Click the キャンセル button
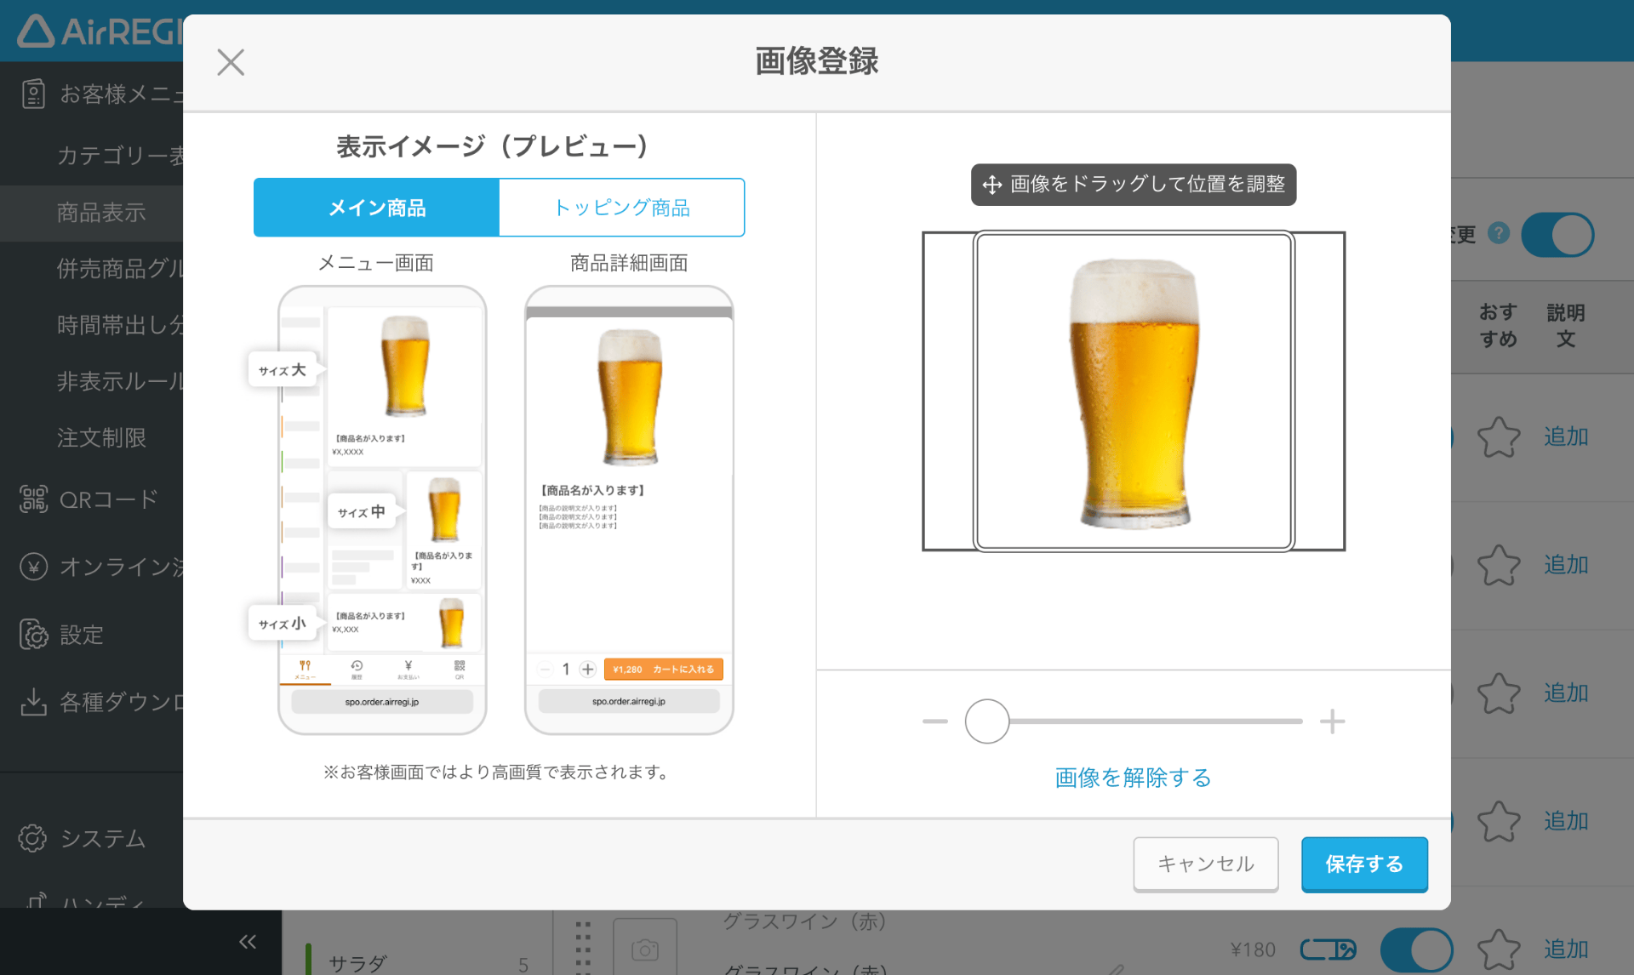The width and height of the screenshot is (1634, 975). coord(1206,864)
